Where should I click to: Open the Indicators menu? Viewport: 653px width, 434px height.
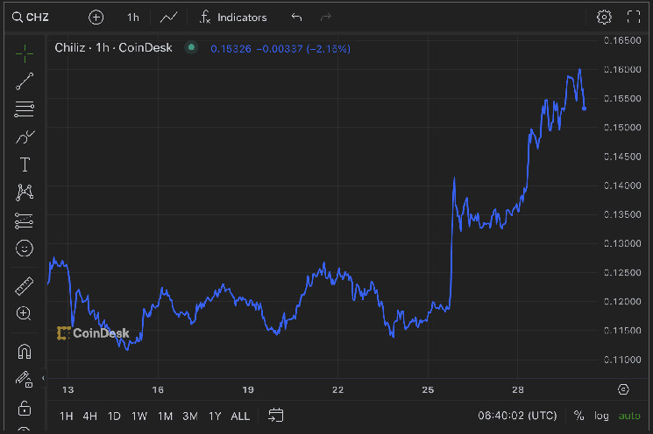point(233,17)
